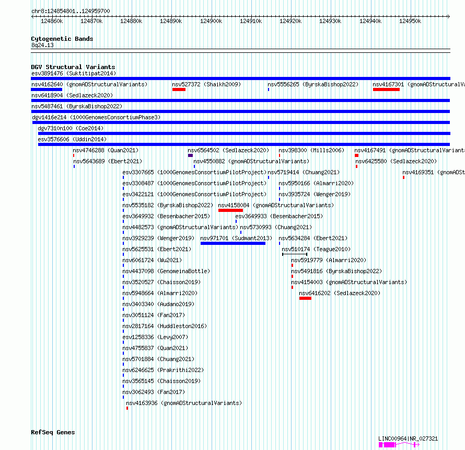Select esv3308487 PilotProject variant label

[x=194, y=183]
